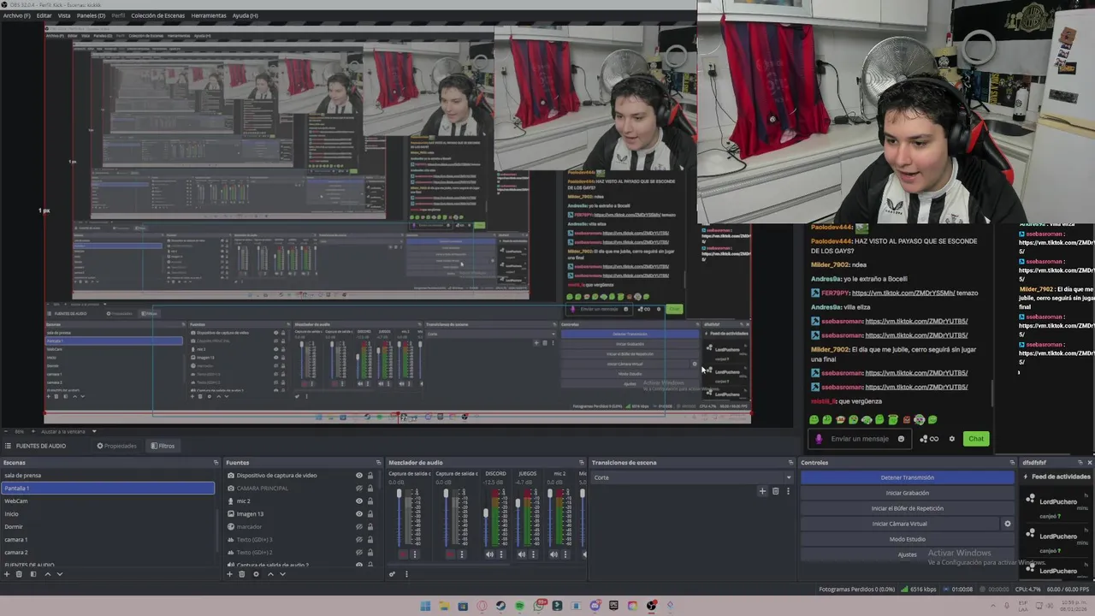Image resolution: width=1095 pixels, height=616 pixels.
Task: Show the 'Texto (GDI+) 3' source
Action: tap(359, 539)
